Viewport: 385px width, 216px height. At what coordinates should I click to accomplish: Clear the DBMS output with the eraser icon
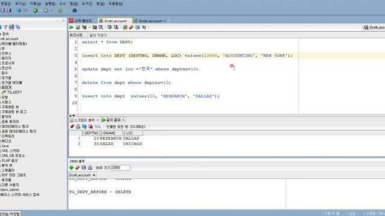click(78, 168)
